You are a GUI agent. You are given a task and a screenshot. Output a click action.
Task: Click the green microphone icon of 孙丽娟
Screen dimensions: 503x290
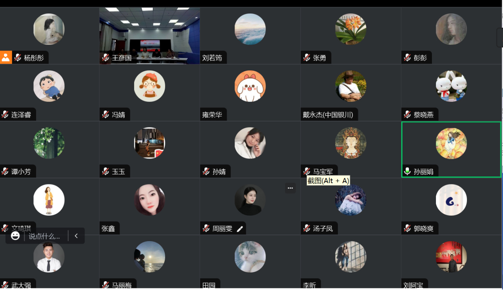coord(407,172)
